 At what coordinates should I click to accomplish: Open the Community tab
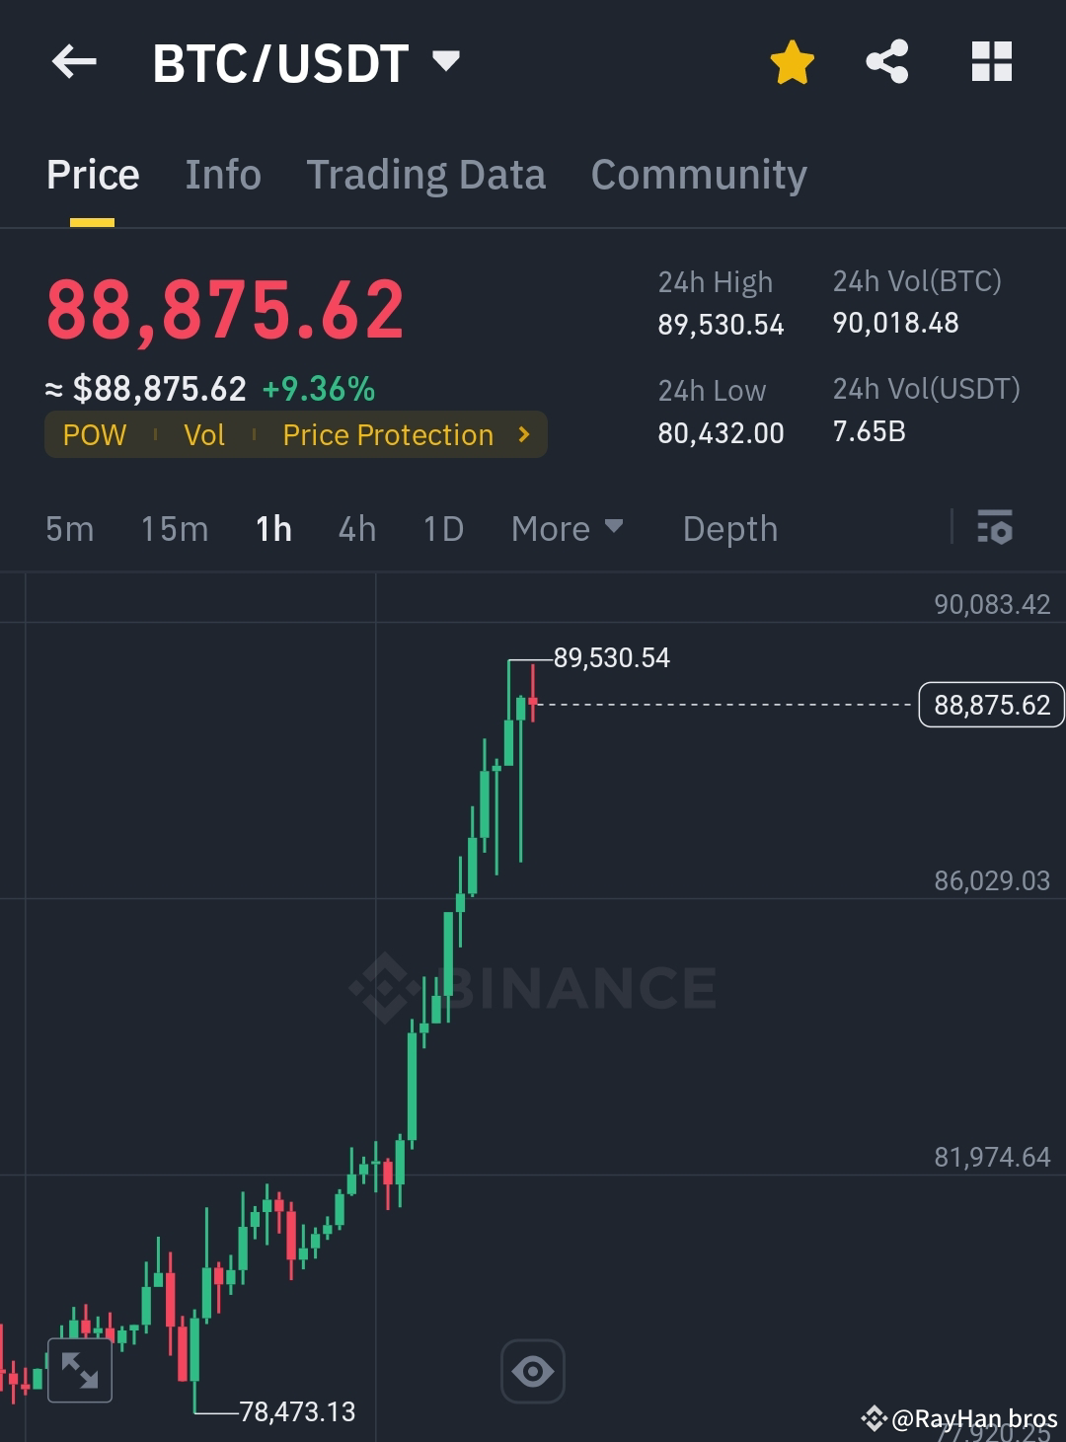coord(698,174)
